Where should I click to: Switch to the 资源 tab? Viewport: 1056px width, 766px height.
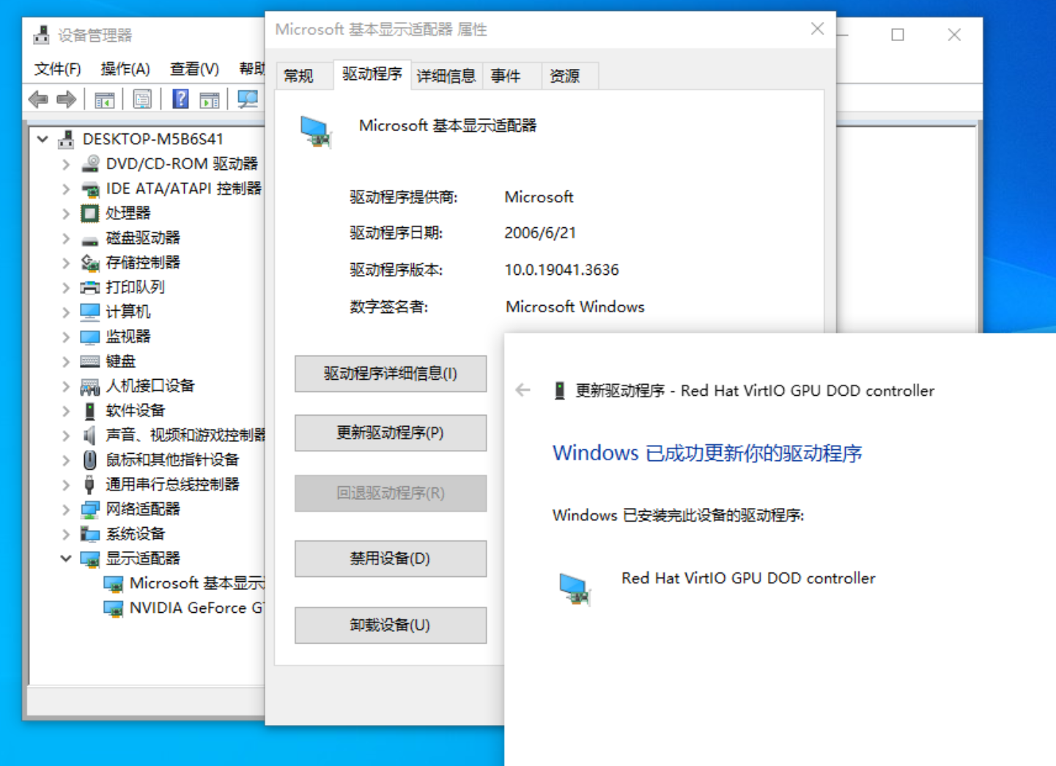(x=565, y=76)
